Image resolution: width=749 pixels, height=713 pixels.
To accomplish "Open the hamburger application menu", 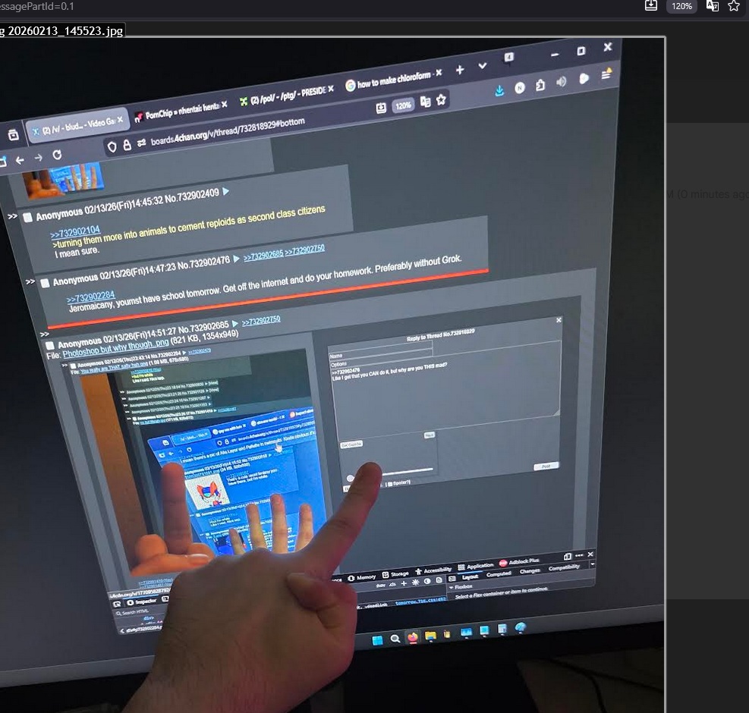I will pyautogui.click(x=606, y=74).
